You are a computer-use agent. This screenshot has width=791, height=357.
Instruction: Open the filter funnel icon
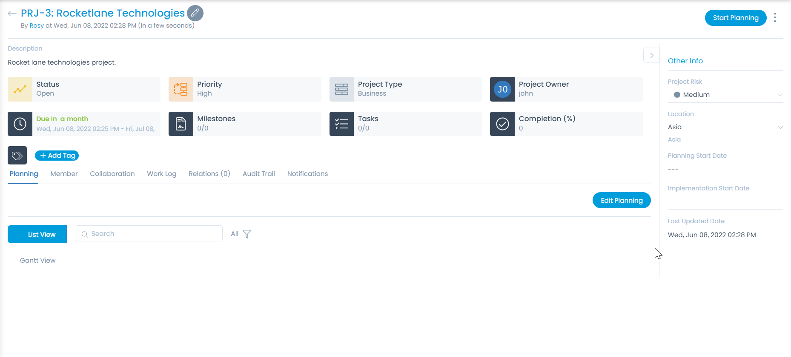[x=247, y=234]
